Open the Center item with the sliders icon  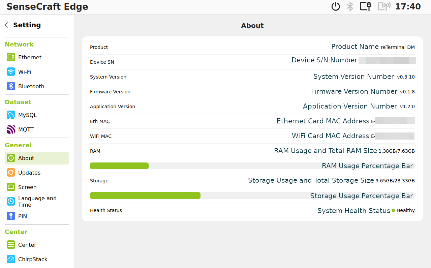click(x=37, y=245)
